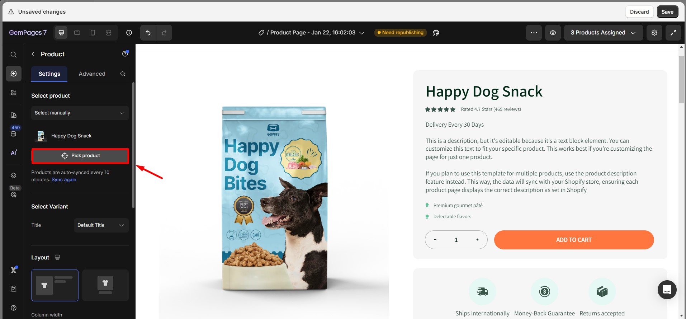This screenshot has width=686, height=319.
Task: Click the Sync again link
Action: [x=64, y=180]
